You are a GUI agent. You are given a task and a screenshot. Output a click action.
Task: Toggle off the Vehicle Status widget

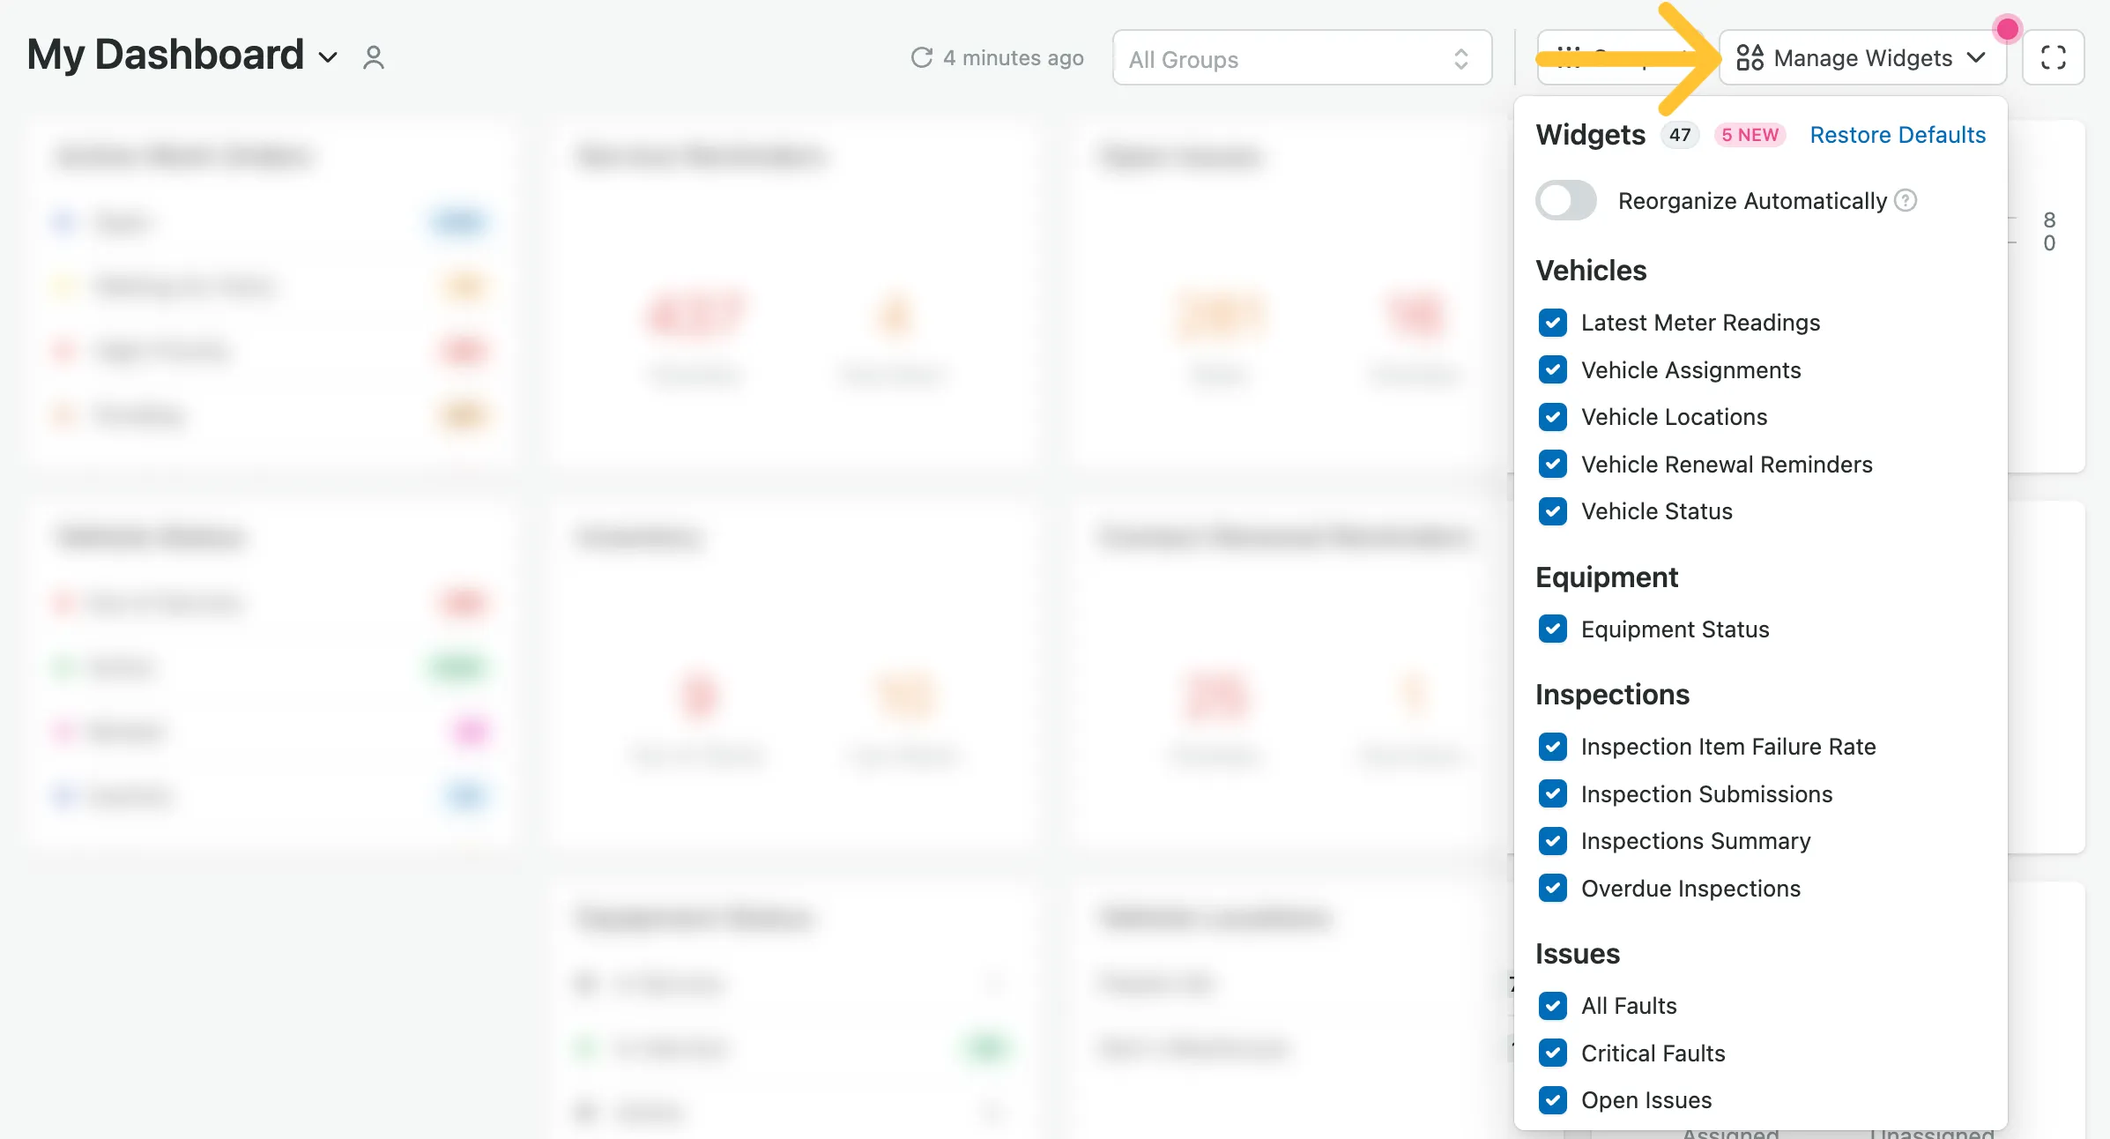coord(1553,511)
